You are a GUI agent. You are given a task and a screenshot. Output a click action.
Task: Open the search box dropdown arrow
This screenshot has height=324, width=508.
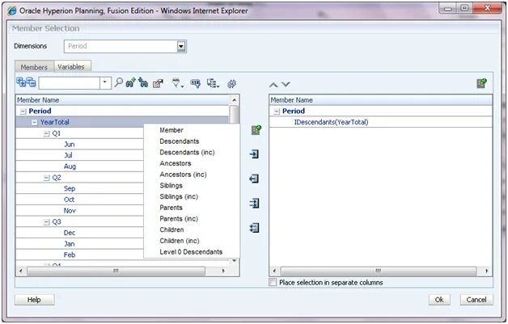pos(104,83)
